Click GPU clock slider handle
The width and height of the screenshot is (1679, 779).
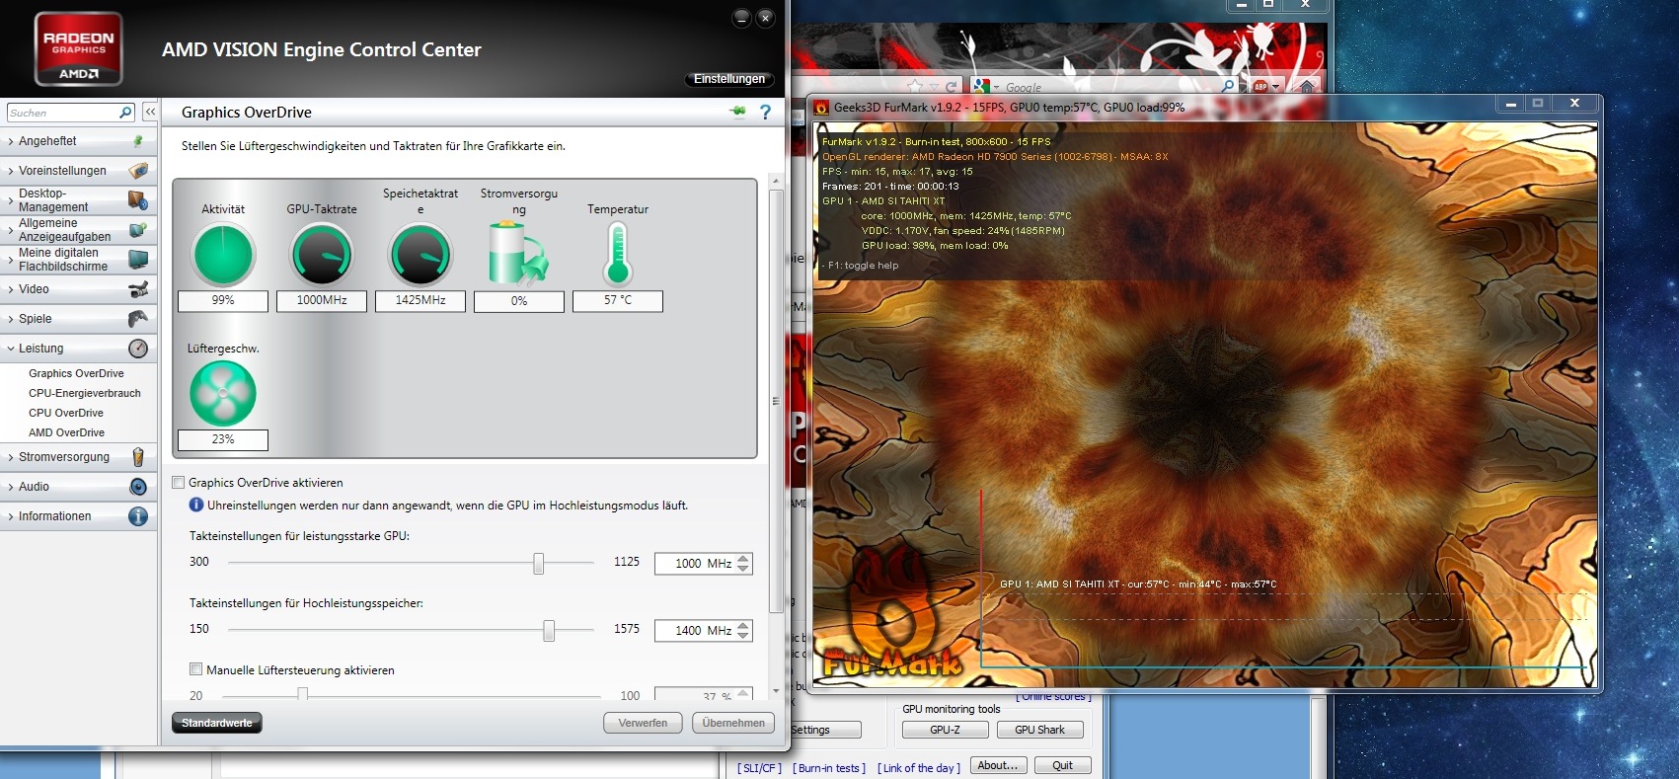point(538,563)
